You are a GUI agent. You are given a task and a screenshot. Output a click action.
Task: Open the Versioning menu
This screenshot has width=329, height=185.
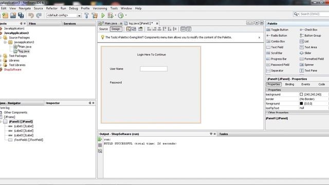pyautogui.click(x=100, y=8)
